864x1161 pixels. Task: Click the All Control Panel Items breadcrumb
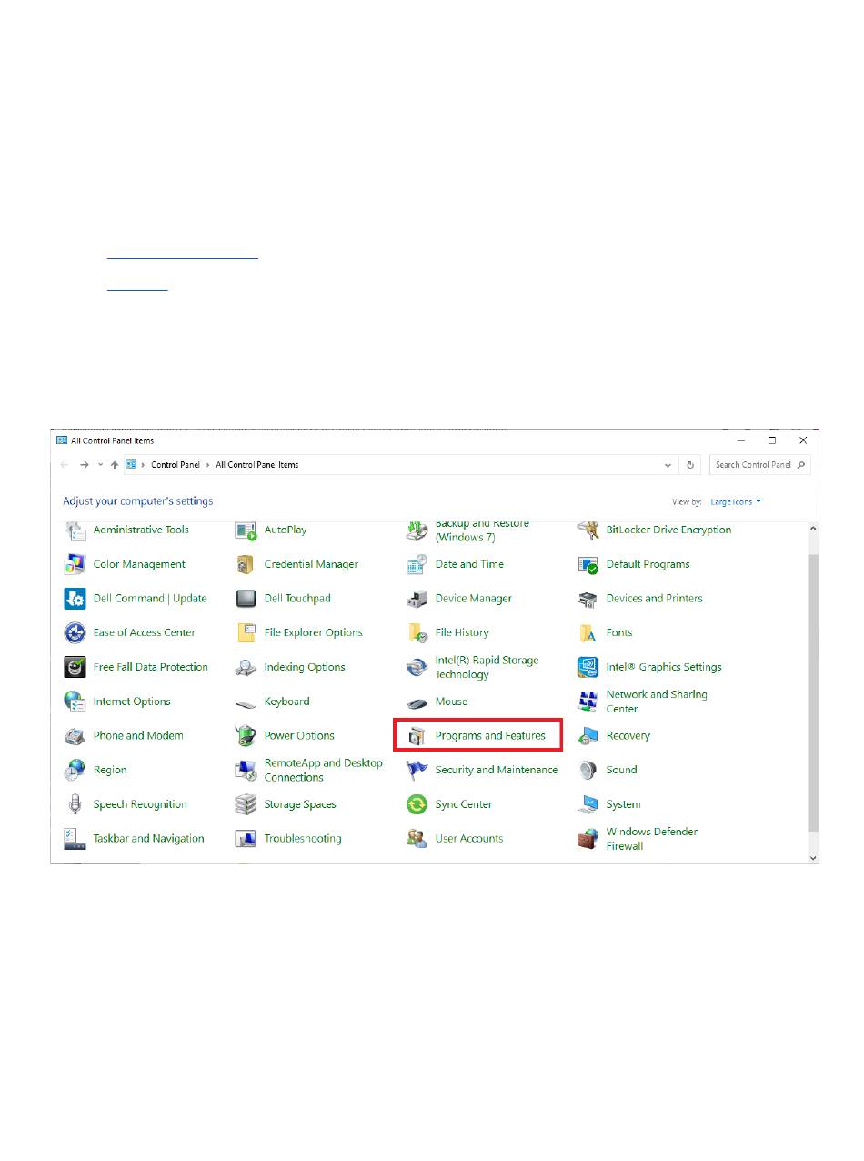tap(257, 465)
